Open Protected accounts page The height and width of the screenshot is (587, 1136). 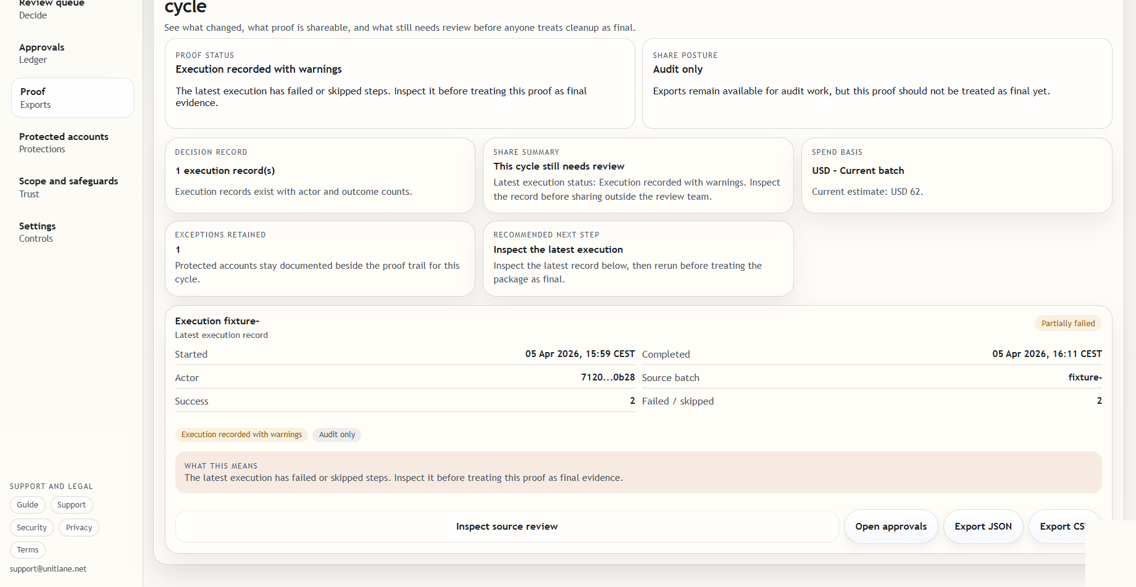(64, 142)
